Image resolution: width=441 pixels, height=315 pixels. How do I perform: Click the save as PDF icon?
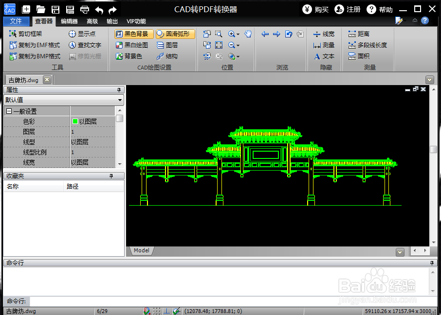70,10
